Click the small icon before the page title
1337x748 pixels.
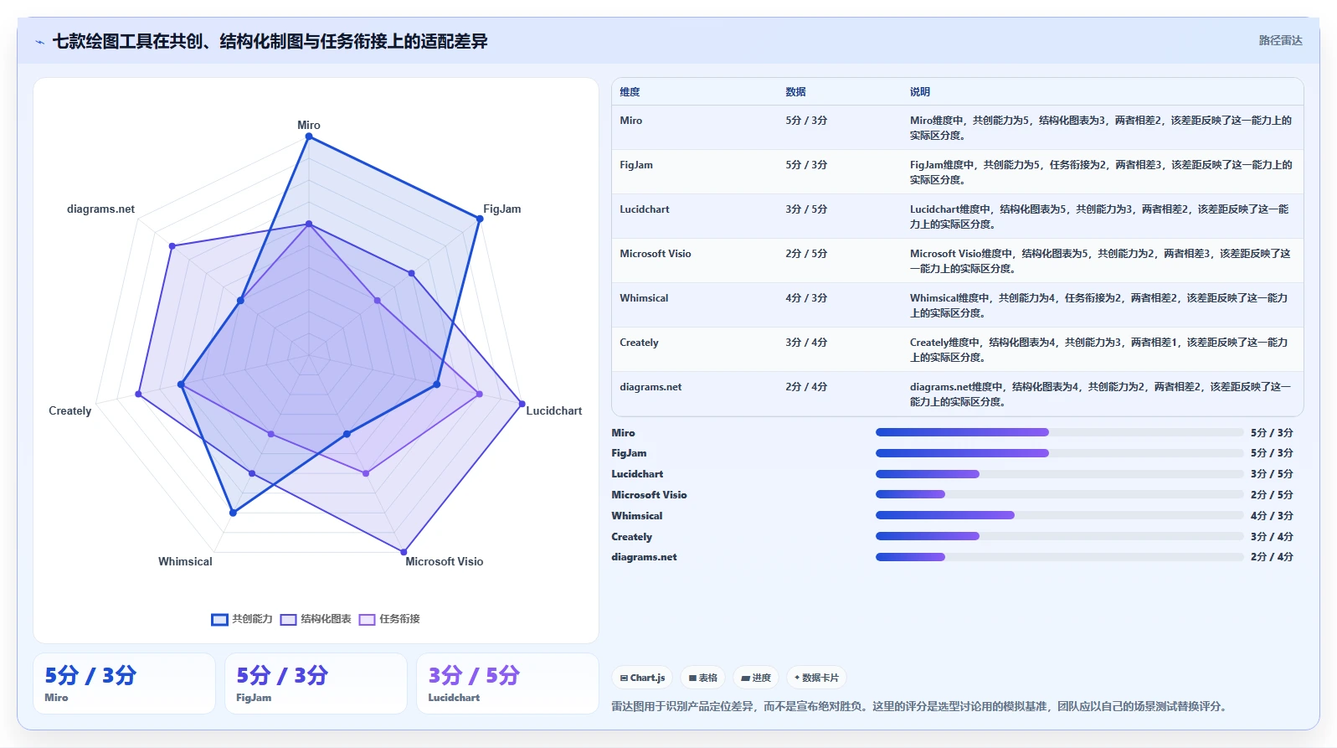pyautogui.click(x=39, y=42)
